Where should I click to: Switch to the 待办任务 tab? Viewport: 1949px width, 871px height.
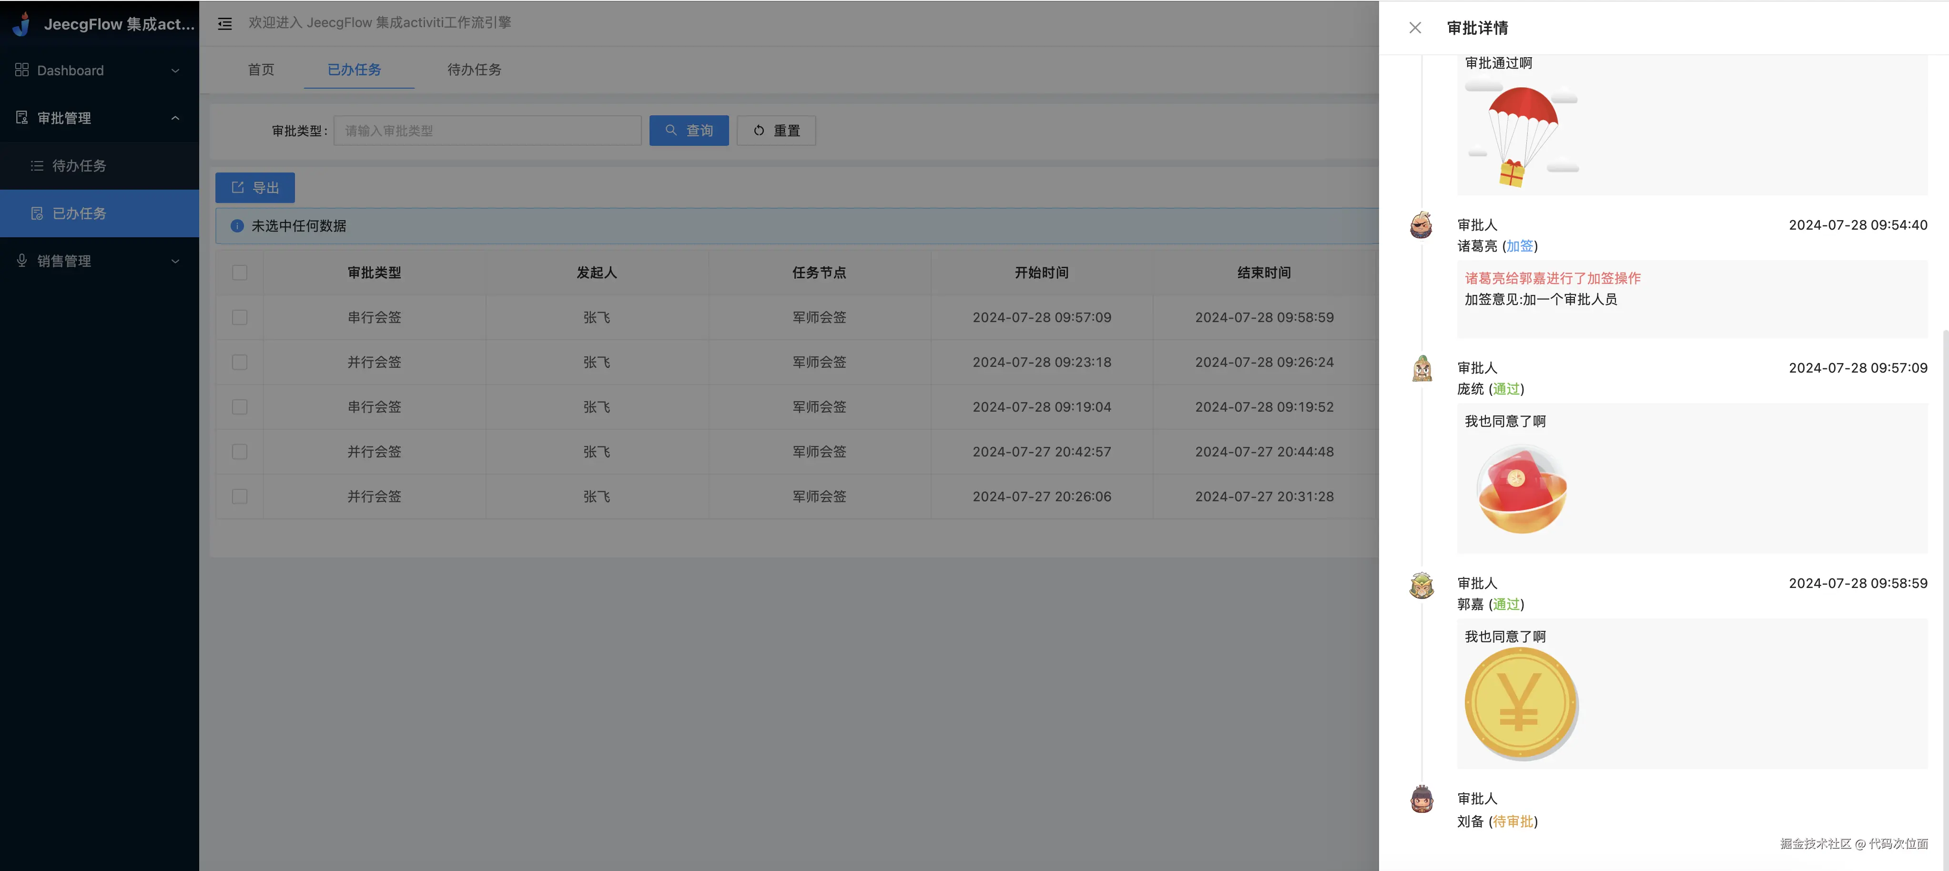(x=474, y=70)
